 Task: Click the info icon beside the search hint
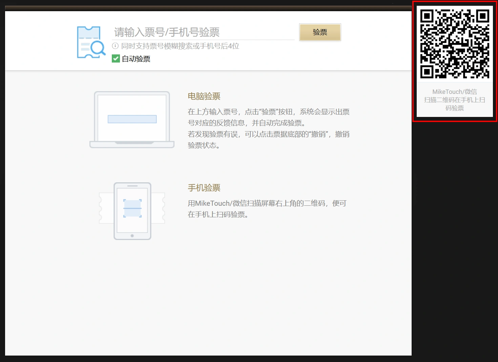[115, 46]
